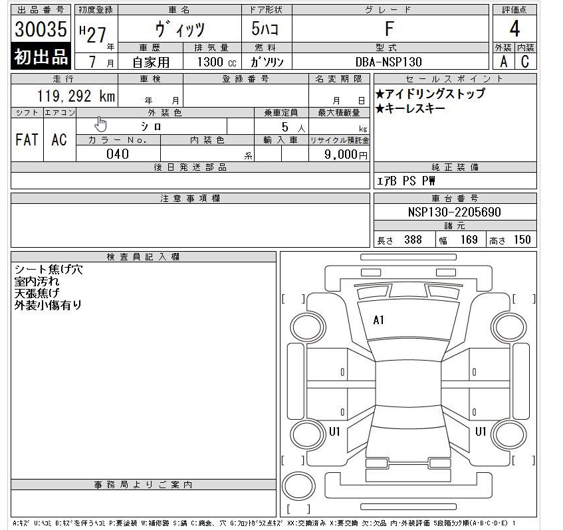Click the U1 mark on the diagram's right side
This screenshot has height=530, width=563.
[x=481, y=432]
